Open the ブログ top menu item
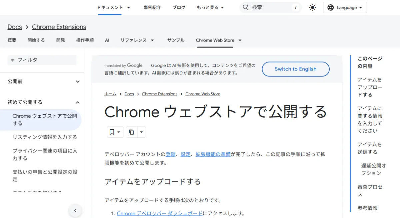Screen dimensions: 400x218 click(x=179, y=7)
